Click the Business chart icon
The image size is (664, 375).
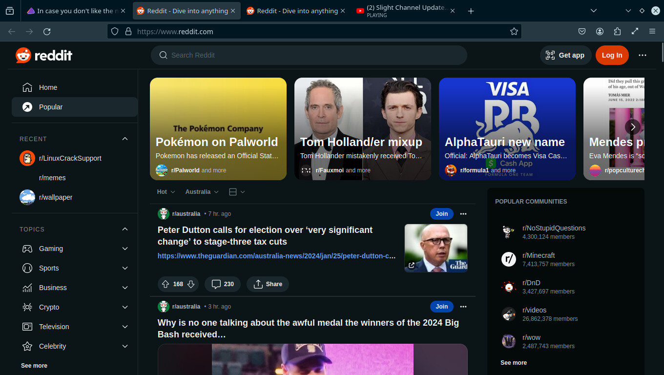coord(27,288)
